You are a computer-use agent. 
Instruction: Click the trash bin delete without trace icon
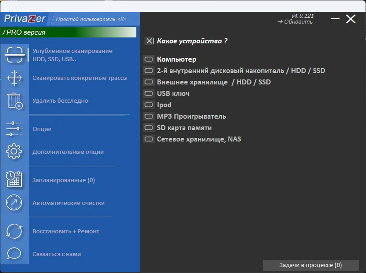[x=15, y=101]
